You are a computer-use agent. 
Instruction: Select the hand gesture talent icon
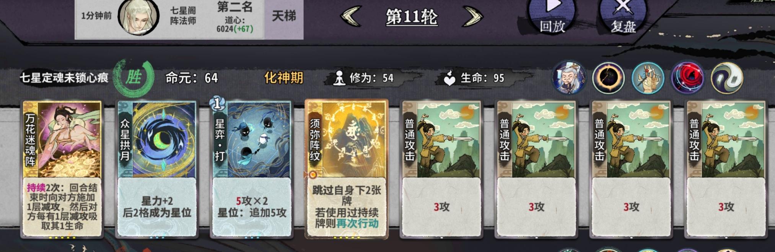648,78
